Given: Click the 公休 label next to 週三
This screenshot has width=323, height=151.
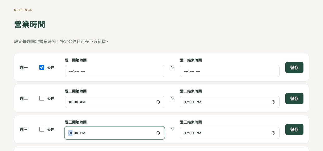Looking at the screenshot, I should pyautogui.click(x=51, y=129).
